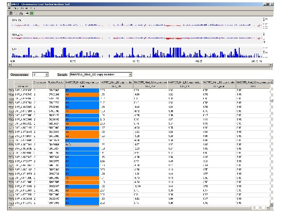281x211 pixels.
Task: Click the chart scrollbar left arrow
Action: point(10,65)
